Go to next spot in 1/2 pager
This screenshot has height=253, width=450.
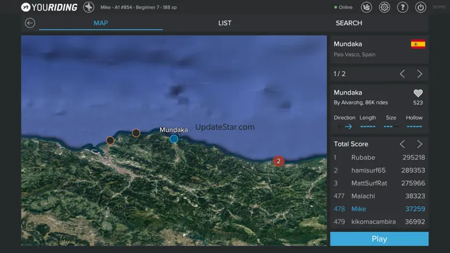pyautogui.click(x=419, y=74)
